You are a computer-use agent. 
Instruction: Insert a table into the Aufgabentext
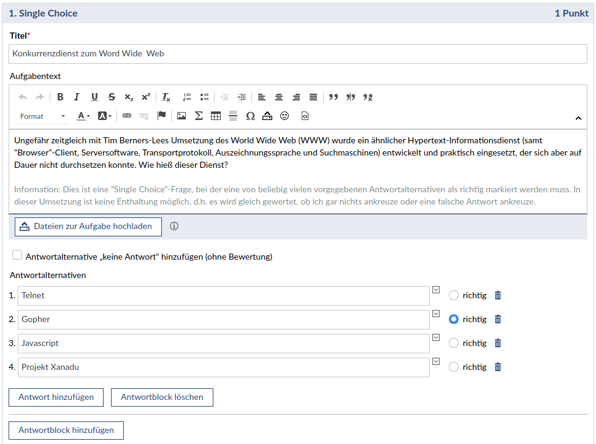216,116
